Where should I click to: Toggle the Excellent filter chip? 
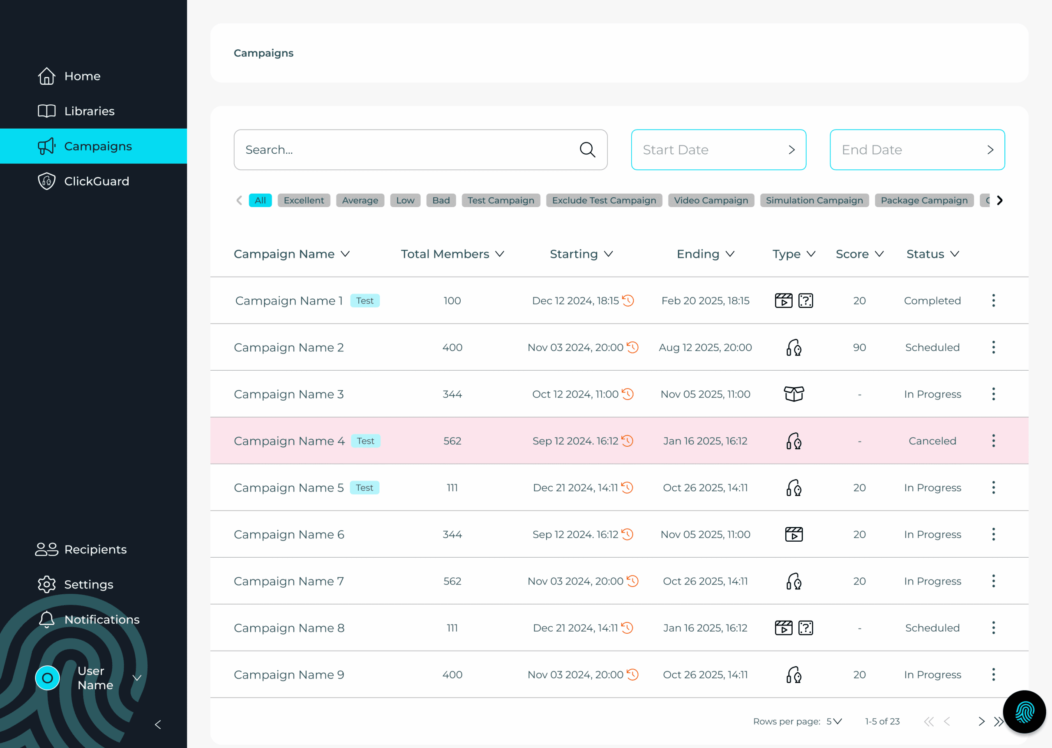coord(304,201)
